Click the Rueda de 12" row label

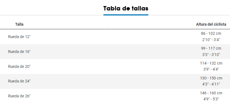(19, 37)
